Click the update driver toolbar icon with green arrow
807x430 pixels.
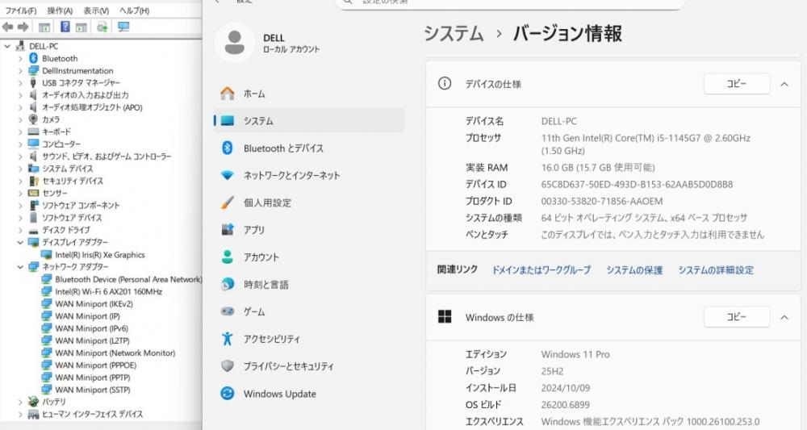pyautogui.click(x=102, y=27)
